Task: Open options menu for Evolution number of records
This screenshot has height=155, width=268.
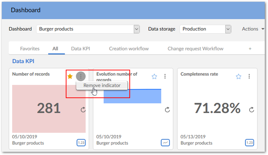Action: [x=165, y=76]
